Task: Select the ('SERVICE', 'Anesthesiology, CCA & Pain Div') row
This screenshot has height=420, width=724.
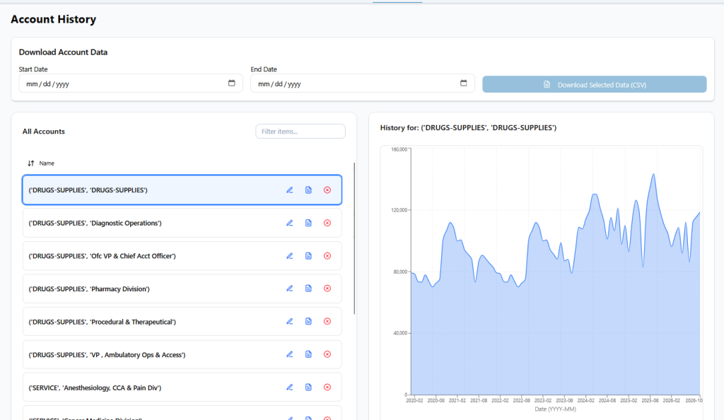Action: click(182, 387)
